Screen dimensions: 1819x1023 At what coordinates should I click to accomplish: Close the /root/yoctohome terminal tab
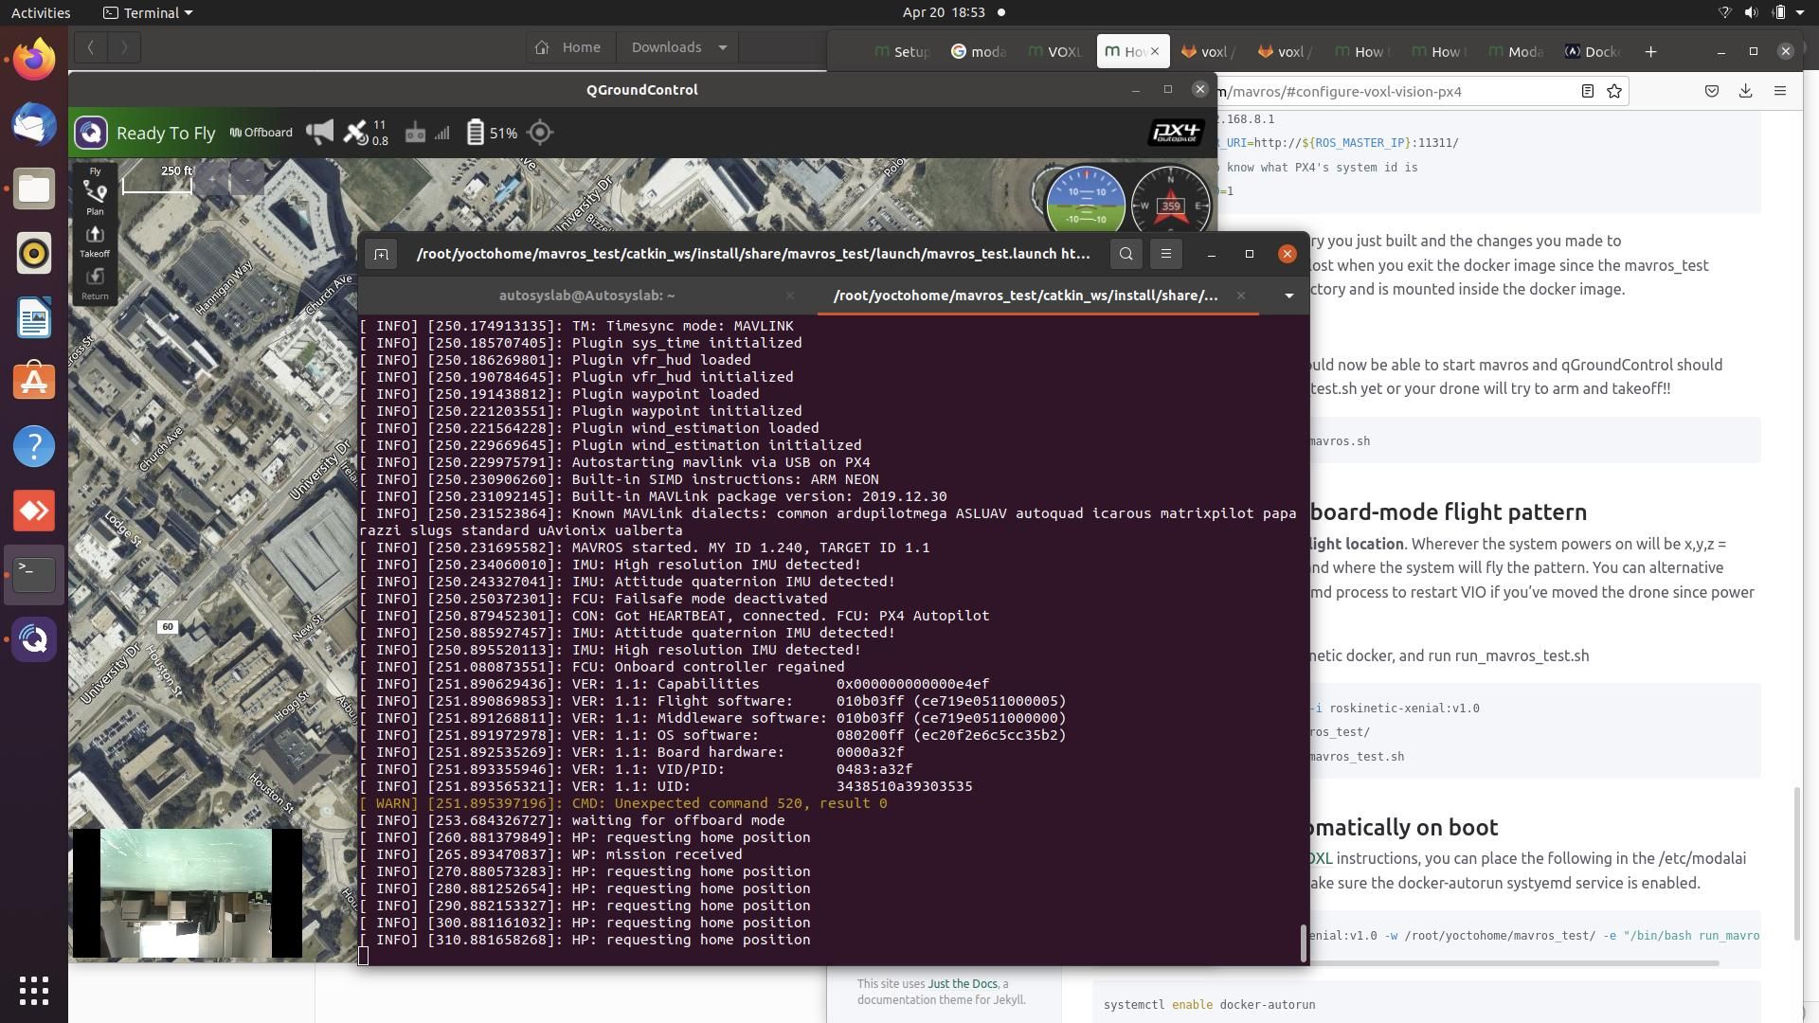pos(1240,296)
